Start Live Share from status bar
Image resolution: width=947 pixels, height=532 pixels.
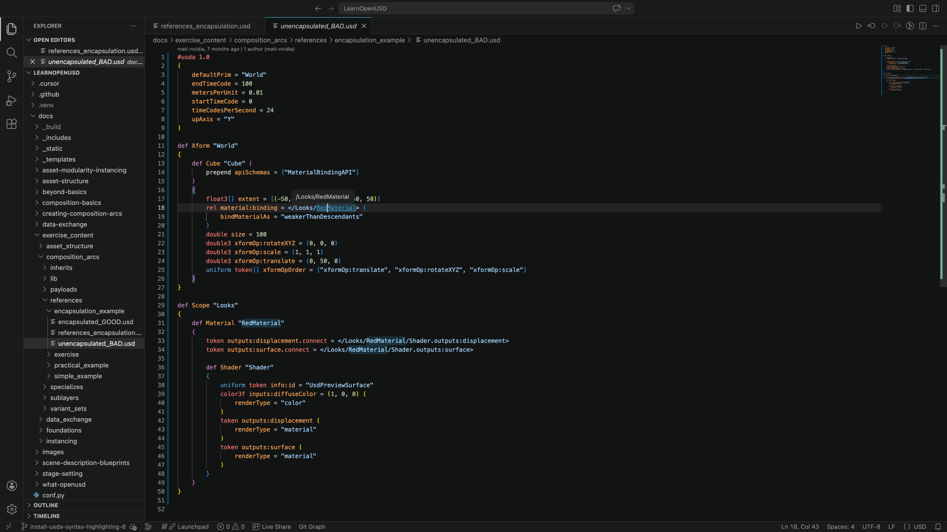(272, 527)
